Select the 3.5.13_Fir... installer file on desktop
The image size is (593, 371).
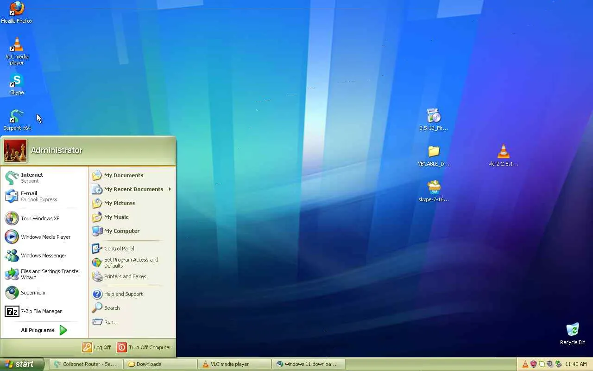coord(434,120)
